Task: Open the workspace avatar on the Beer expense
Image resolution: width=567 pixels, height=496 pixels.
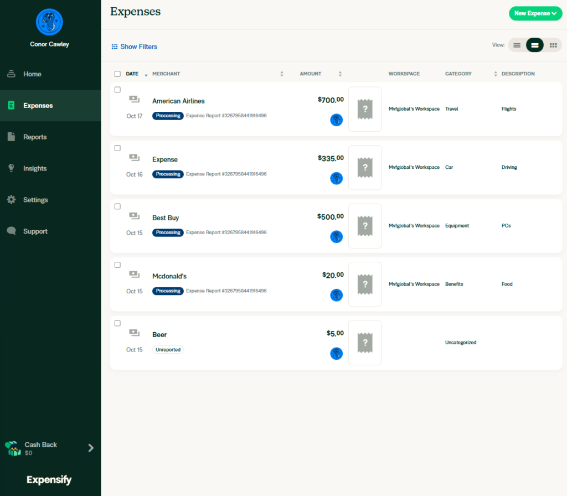Action: click(x=336, y=353)
